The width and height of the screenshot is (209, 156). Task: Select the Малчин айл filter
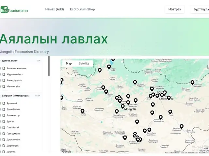(13, 86)
